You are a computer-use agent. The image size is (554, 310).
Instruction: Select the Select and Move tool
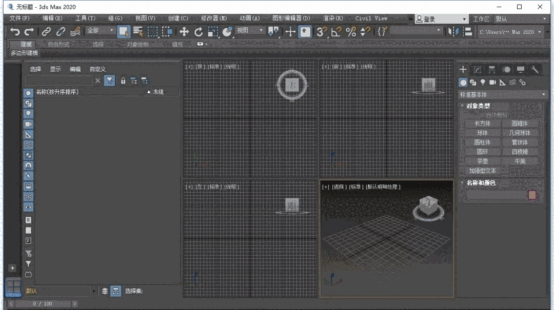183,32
